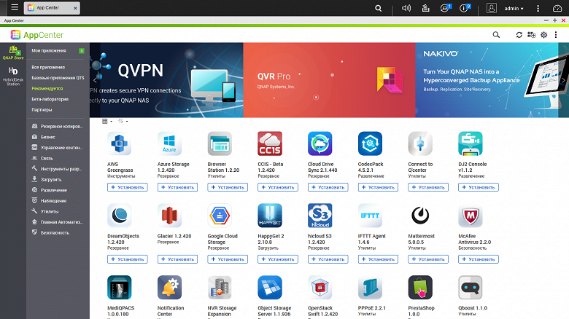Open Базовые приложения QTS section

pos(58,78)
